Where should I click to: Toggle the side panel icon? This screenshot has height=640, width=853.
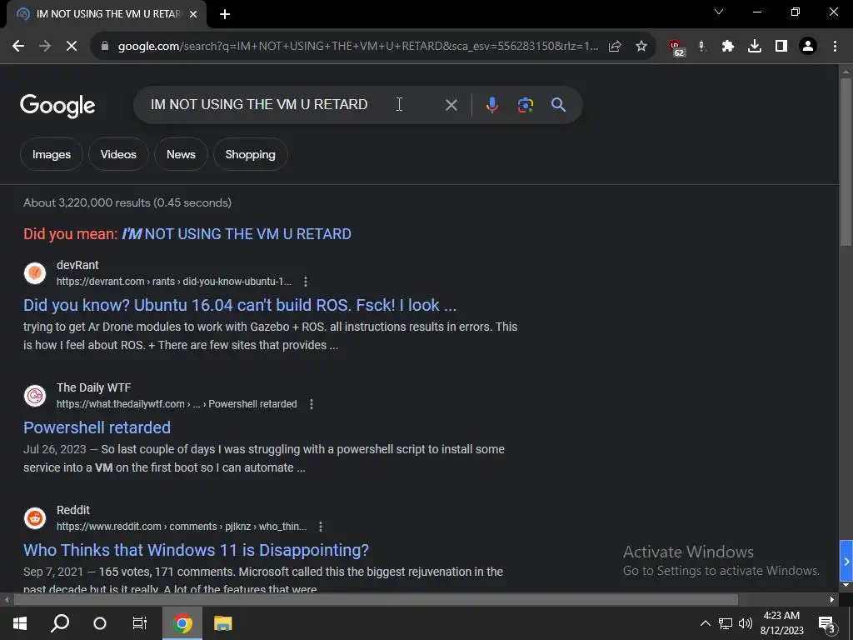[x=781, y=47]
